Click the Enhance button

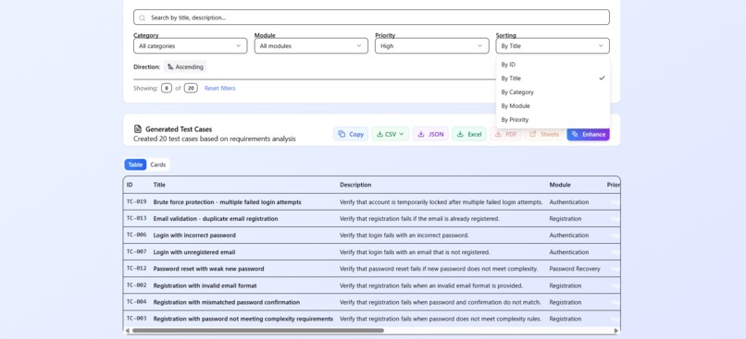click(589, 134)
